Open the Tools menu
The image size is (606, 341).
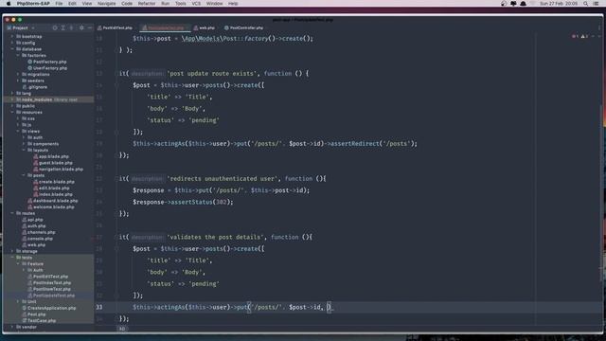pyautogui.click(x=180, y=4)
